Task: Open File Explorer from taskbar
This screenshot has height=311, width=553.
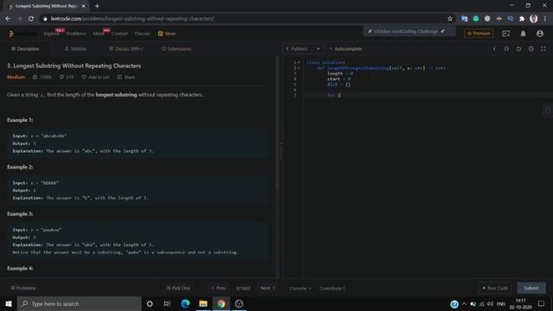Action: [203, 303]
